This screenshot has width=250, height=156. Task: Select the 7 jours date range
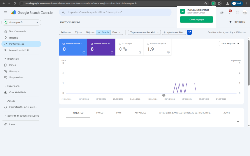click(x=79, y=32)
